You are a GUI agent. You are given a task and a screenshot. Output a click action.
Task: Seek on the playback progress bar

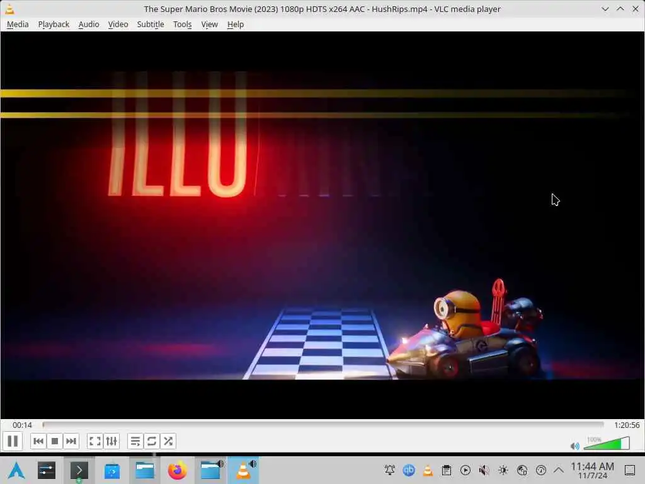click(323, 424)
